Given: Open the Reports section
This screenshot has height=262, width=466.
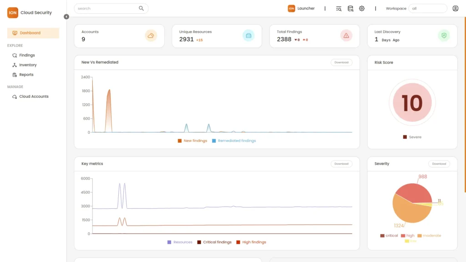Looking at the screenshot, I should [x=26, y=75].
